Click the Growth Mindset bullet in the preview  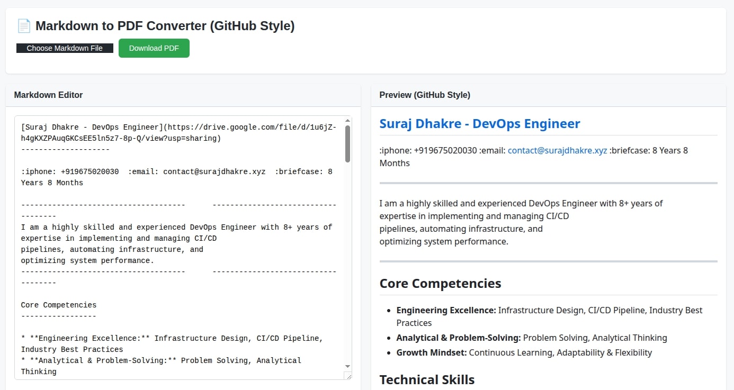click(x=524, y=353)
